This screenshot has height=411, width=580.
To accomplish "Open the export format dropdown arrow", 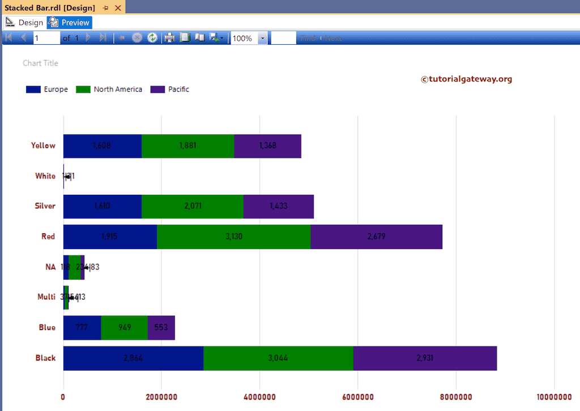I will pos(221,37).
